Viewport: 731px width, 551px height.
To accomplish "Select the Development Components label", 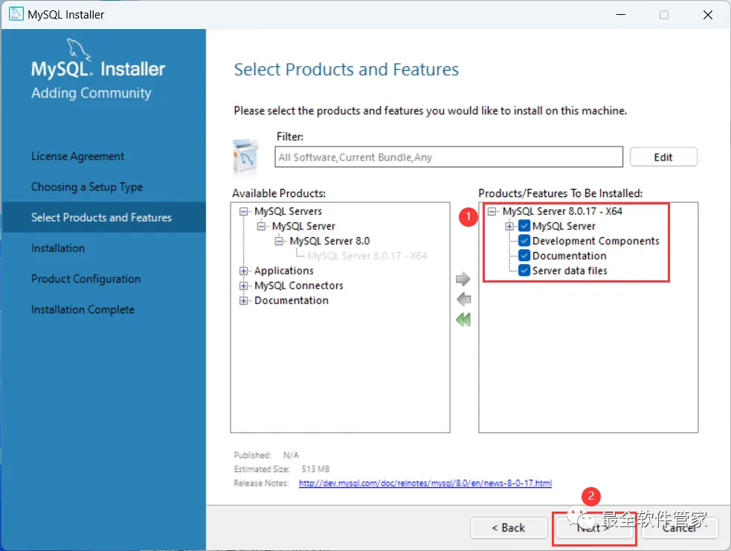I will coord(596,241).
